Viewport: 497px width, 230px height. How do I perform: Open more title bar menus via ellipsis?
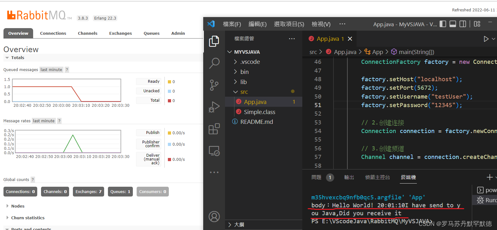point(342,24)
